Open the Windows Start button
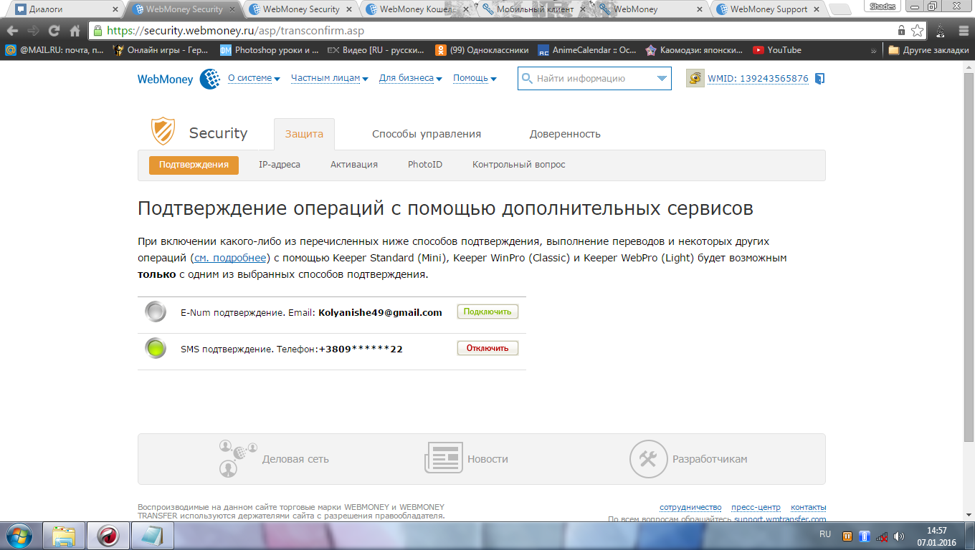The image size is (975, 550). pyautogui.click(x=21, y=536)
